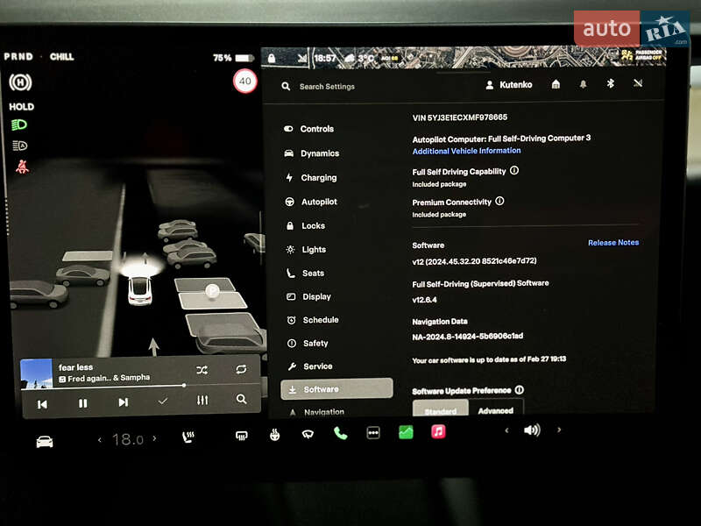This screenshot has width=701, height=526.
Task: Show info for Software Update Preference
Action: pyautogui.click(x=519, y=390)
